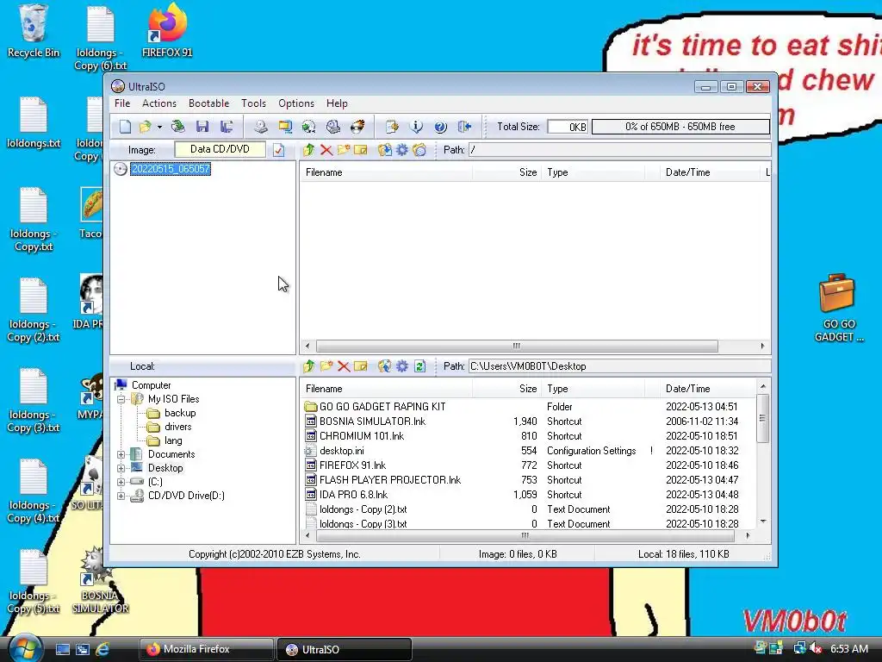Viewport: 882px width, 662px height.
Task: Click the New image icon in UltraISO toolbar
Action: (125, 127)
